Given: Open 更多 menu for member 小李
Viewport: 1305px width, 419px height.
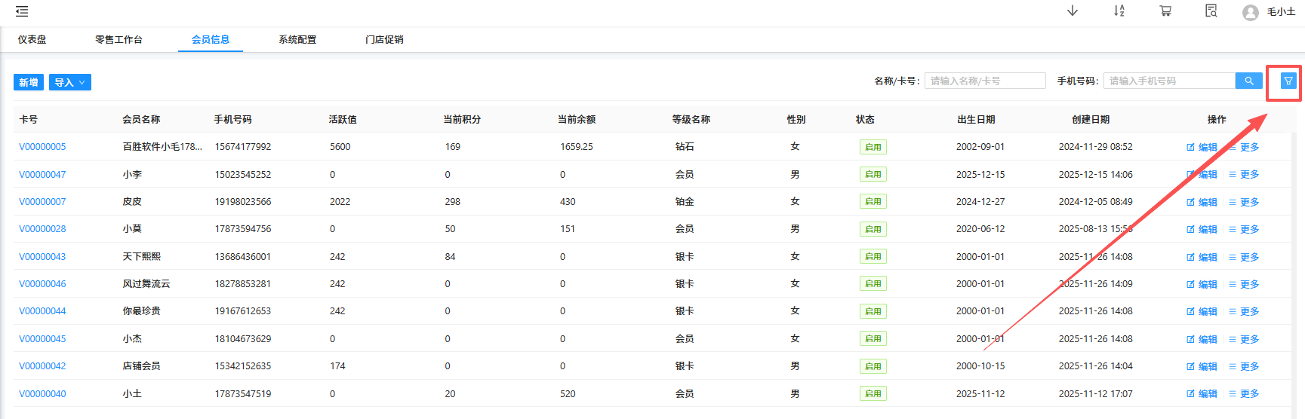Looking at the screenshot, I should tap(1244, 175).
